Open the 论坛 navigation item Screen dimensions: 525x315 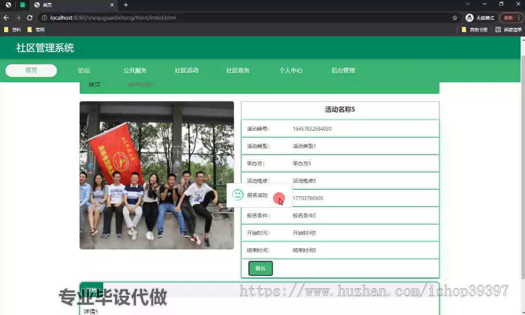[x=83, y=71]
